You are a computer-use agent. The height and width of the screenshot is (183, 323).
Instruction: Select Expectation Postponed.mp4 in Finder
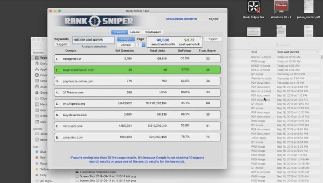[x=98, y=172]
